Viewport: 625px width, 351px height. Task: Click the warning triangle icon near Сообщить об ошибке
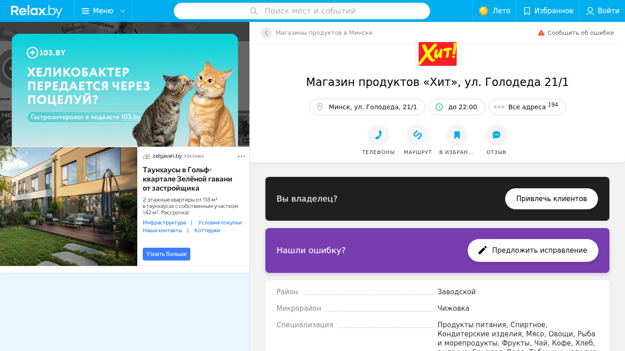pyautogui.click(x=541, y=33)
